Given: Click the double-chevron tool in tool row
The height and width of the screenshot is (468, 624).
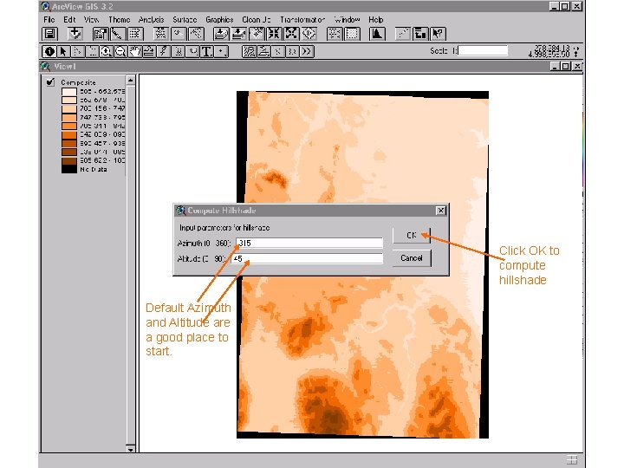Looking at the screenshot, I should tap(307, 51).
